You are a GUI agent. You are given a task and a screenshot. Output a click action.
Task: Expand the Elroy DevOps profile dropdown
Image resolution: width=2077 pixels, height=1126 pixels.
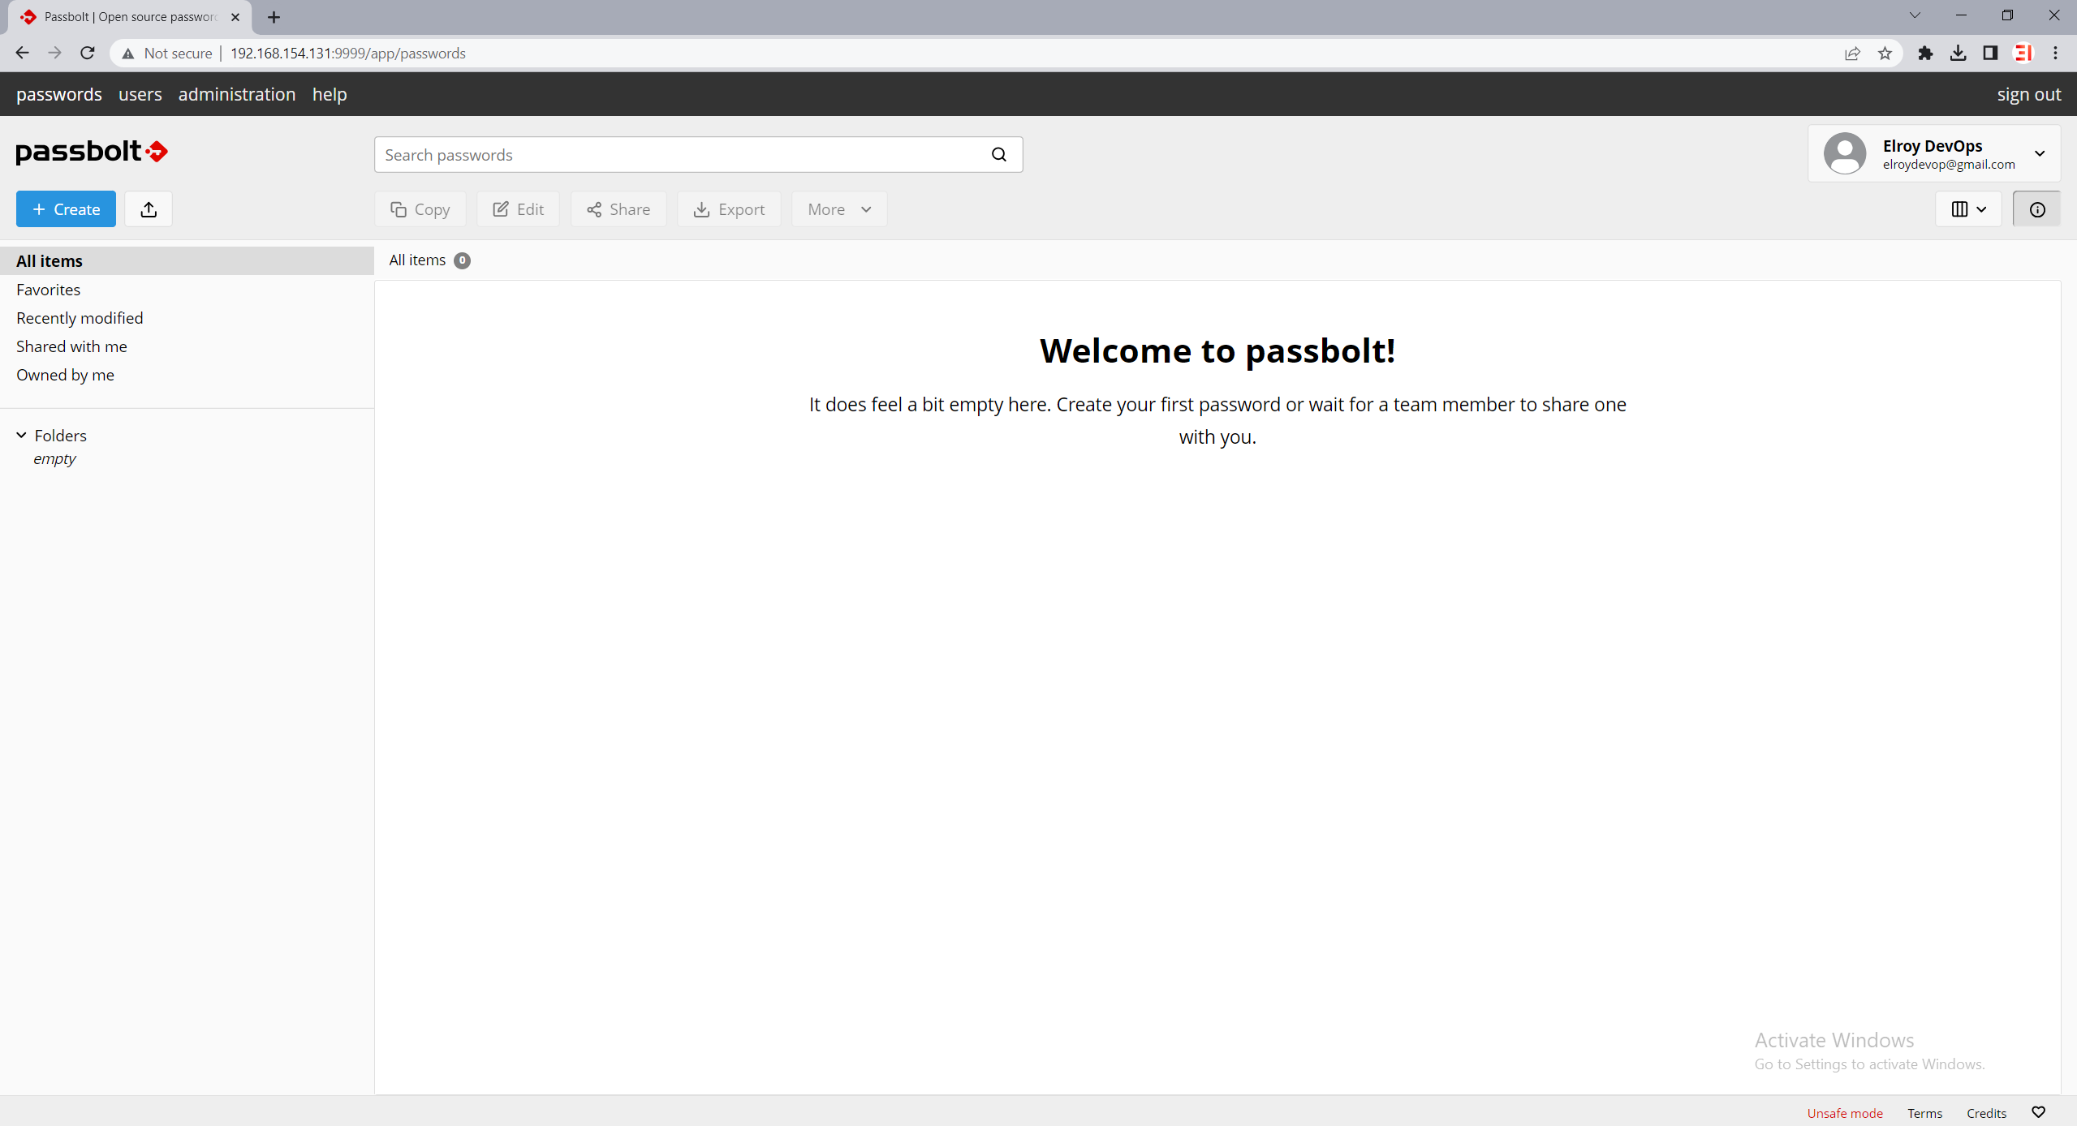[x=2040, y=153]
